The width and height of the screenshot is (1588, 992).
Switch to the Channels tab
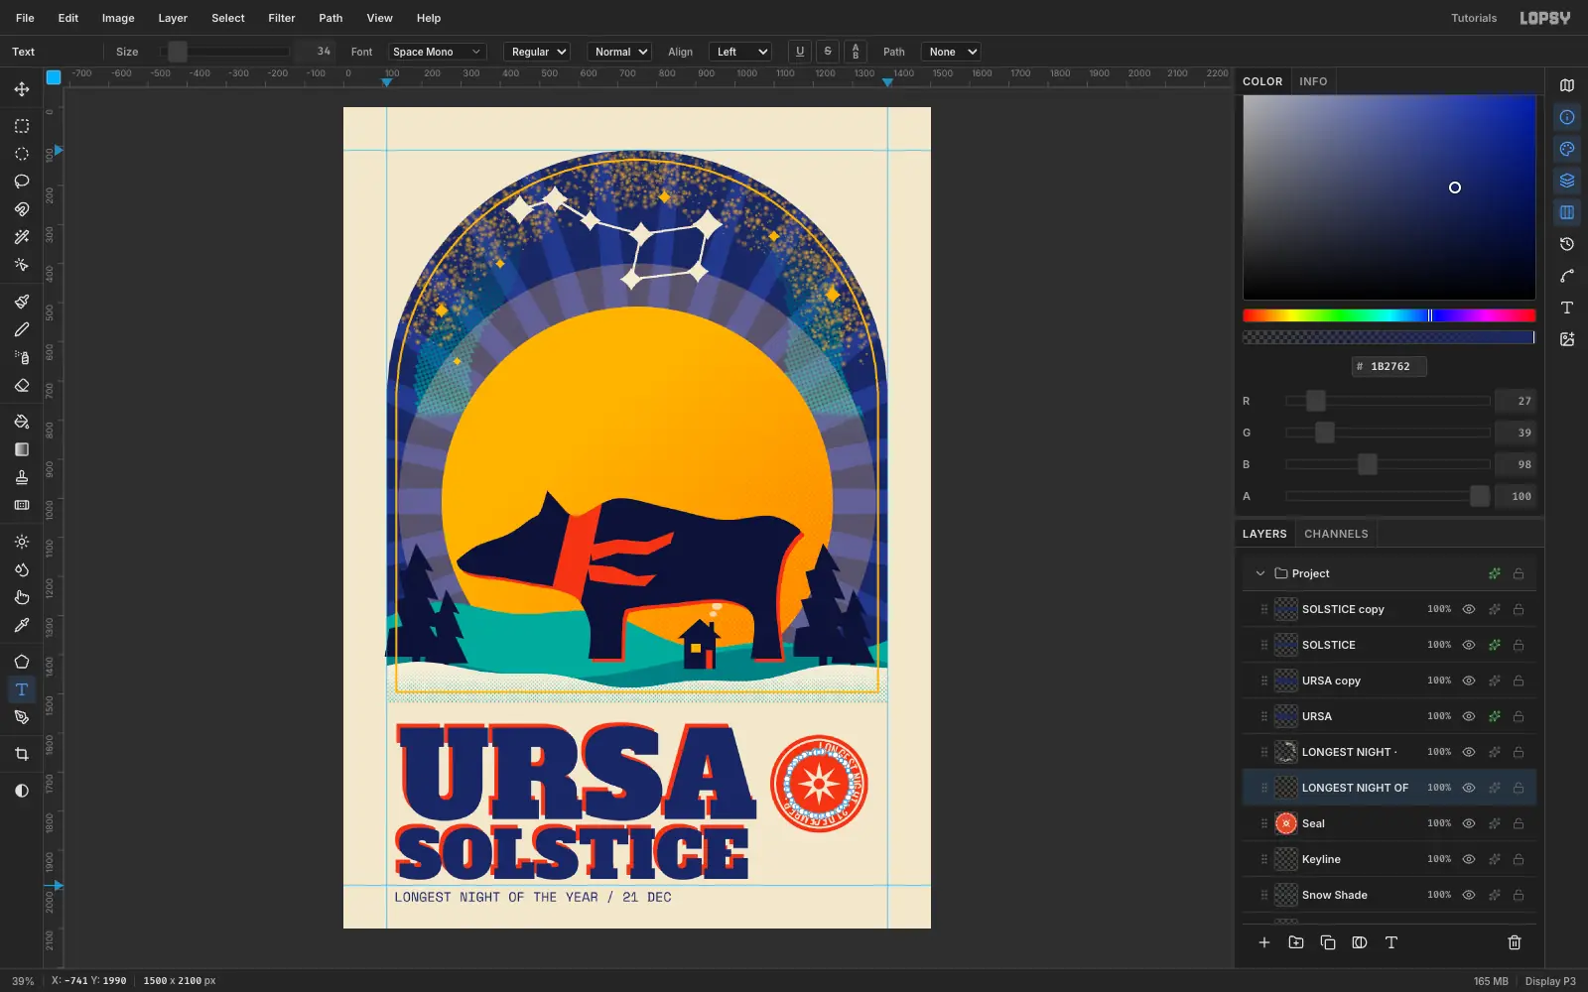point(1336,534)
